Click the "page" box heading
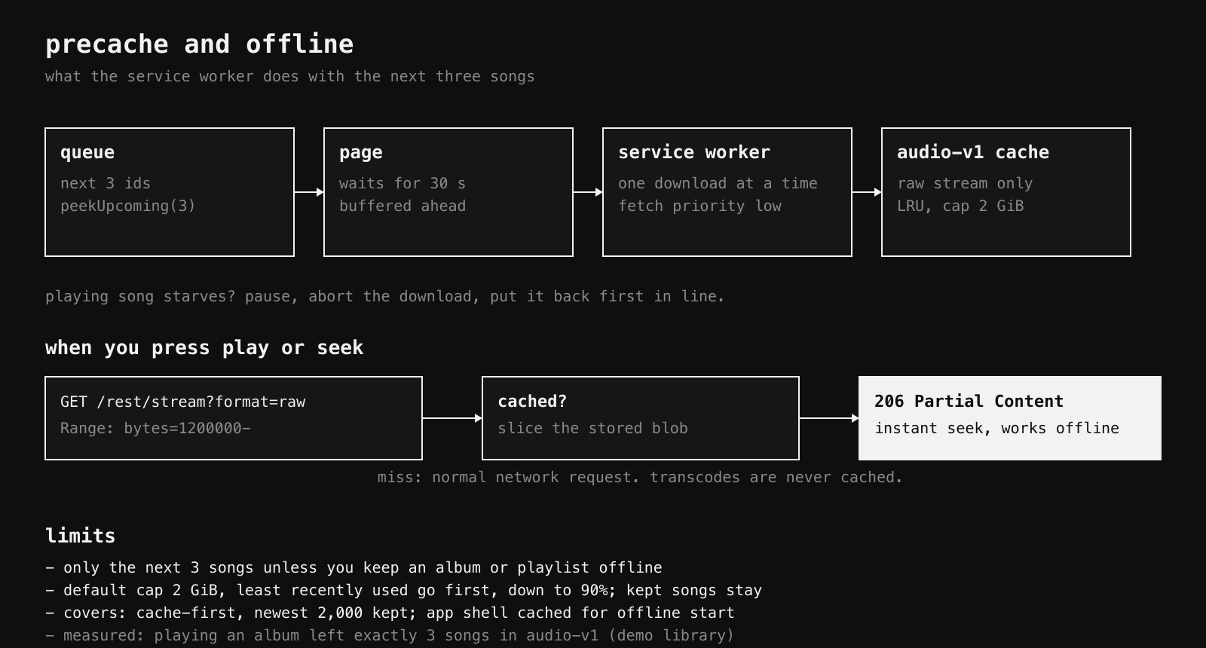Viewport: 1206px width, 648px height. pos(361,152)
